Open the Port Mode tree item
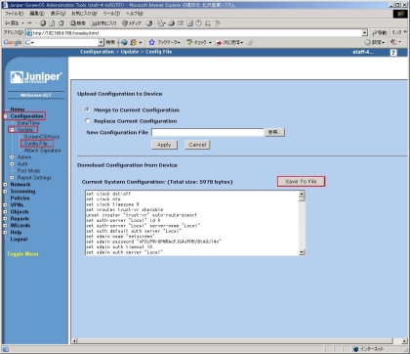Screen dimensions: 410x354 coord(28,171)
